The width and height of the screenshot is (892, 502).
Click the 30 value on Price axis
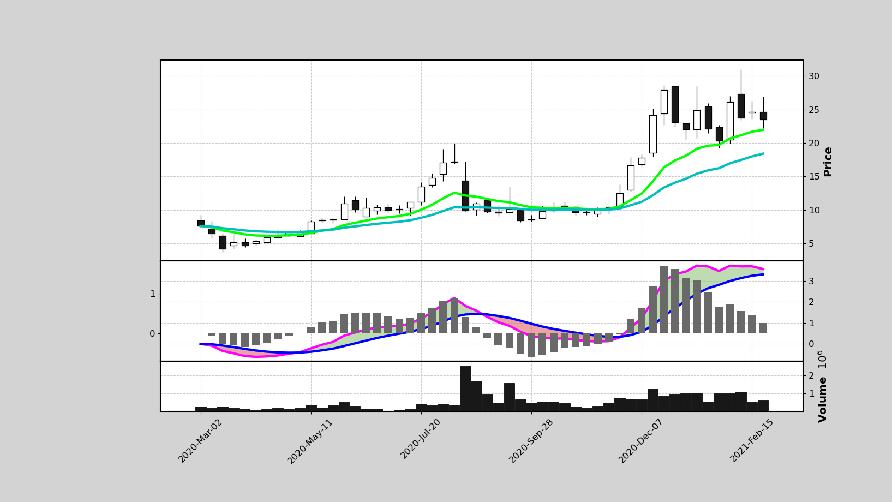tap(814, 76)
